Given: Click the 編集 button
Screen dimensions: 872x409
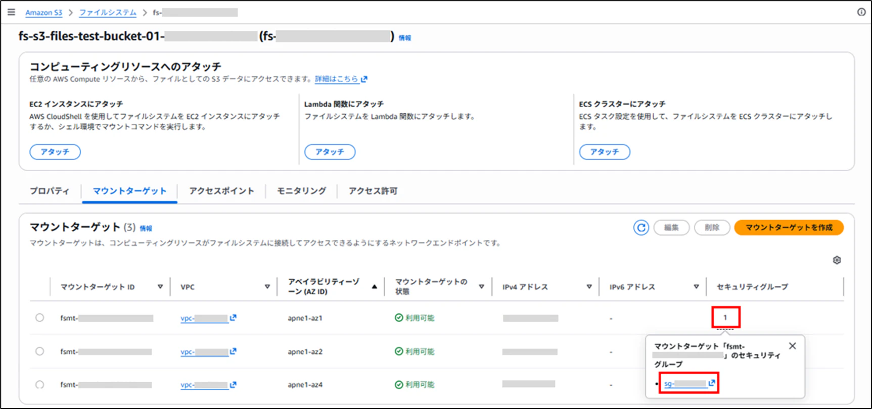Looking at the screenshot, I should [671, 228].
